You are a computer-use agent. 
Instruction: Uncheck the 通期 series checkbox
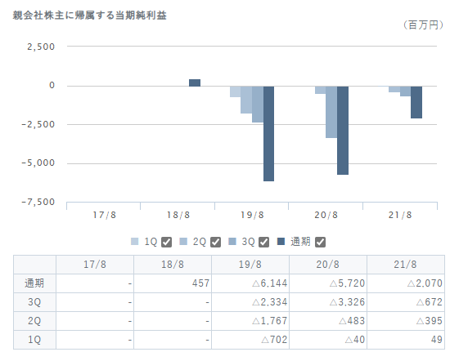pos(320,242)
